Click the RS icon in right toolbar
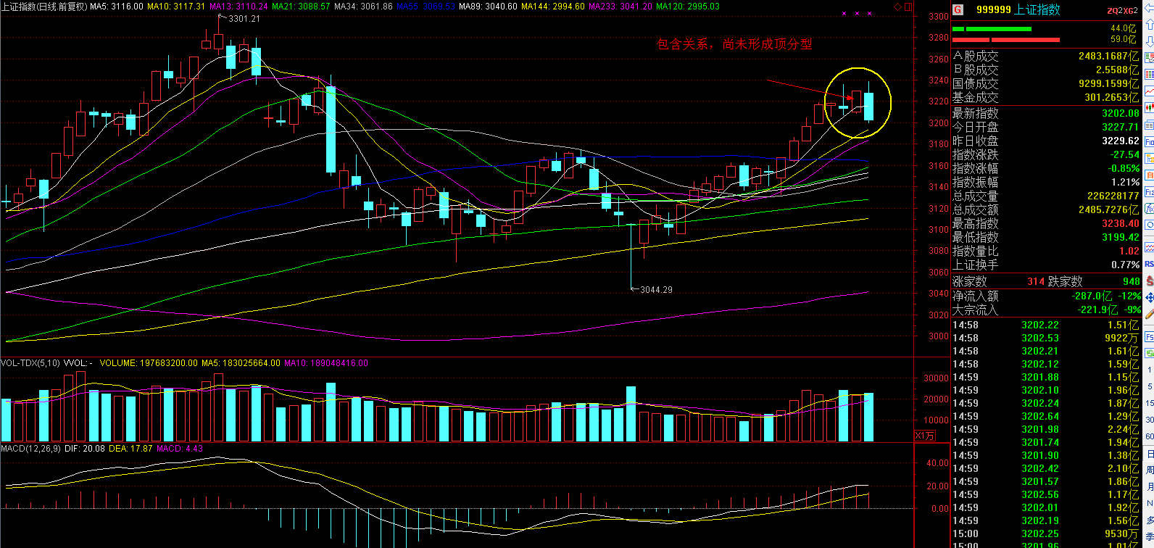Image resolution: width=1154 pixels, height=548 pixels. (x=1149, y=263)
